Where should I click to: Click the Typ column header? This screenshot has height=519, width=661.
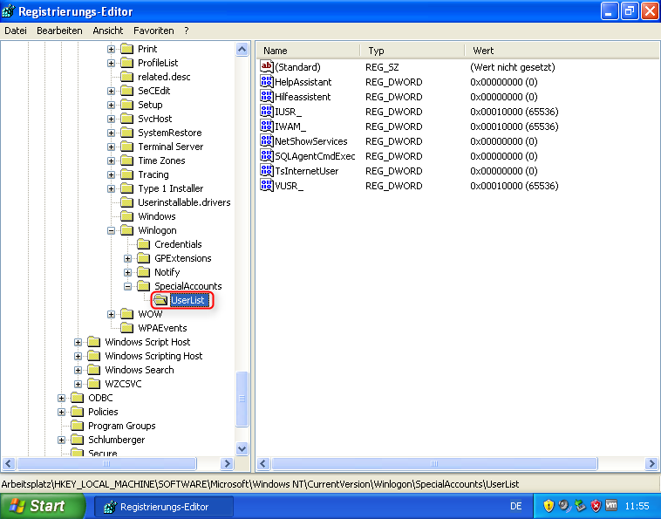click(x=412, y=51)
